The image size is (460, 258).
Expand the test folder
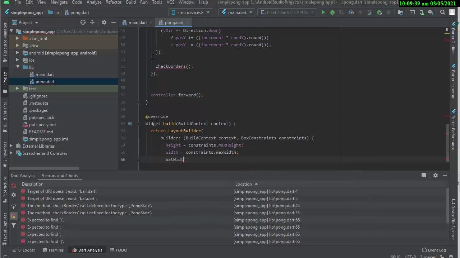point(17,89)
